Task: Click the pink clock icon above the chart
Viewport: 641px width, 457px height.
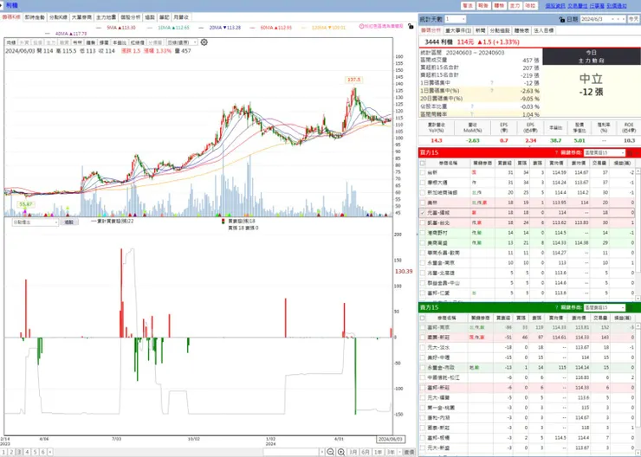Action: pos(361,26)
